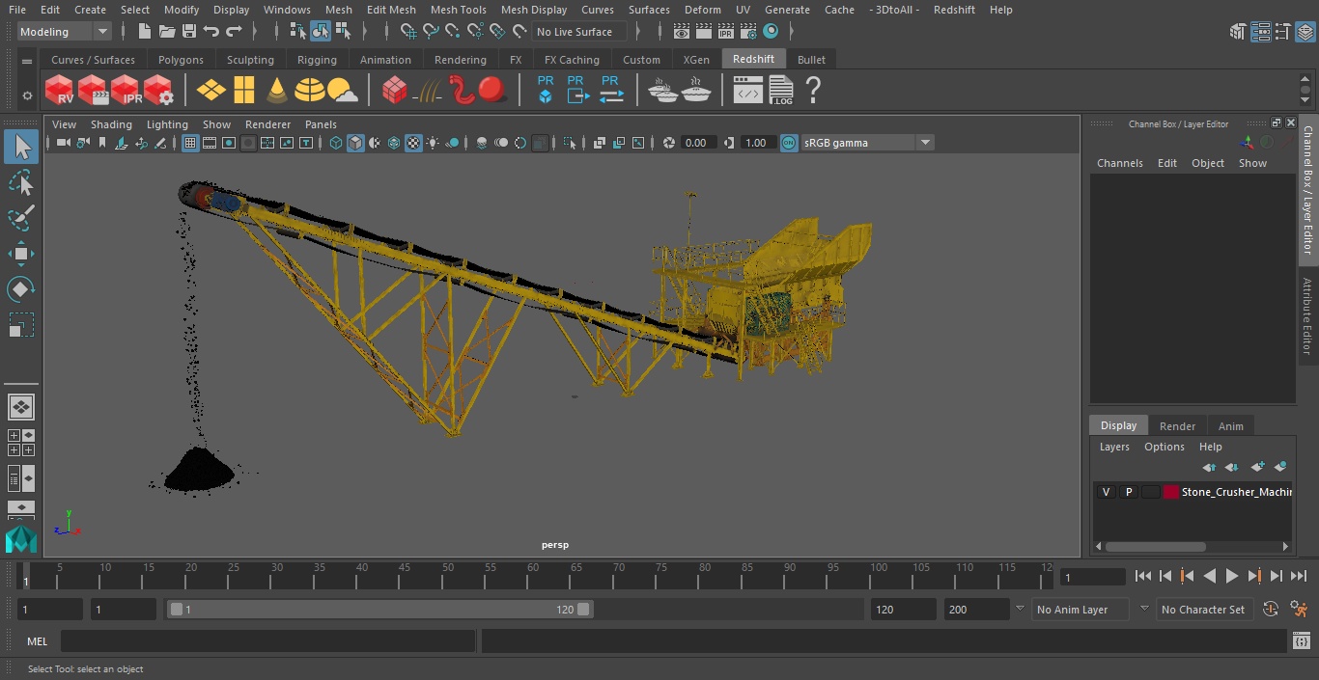
Task: Pick the Paint Selection tool
Action: (x=20, y=218)
